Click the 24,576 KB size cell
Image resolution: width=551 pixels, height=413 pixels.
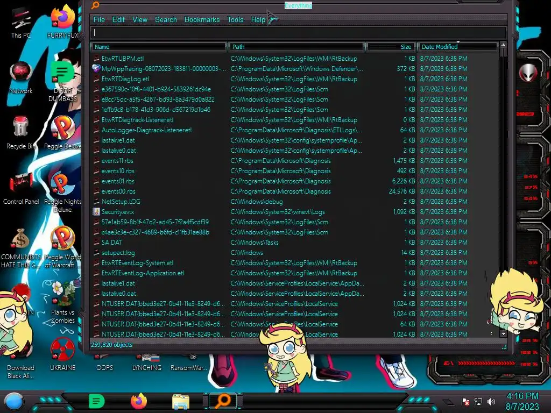tap(402, 191)
